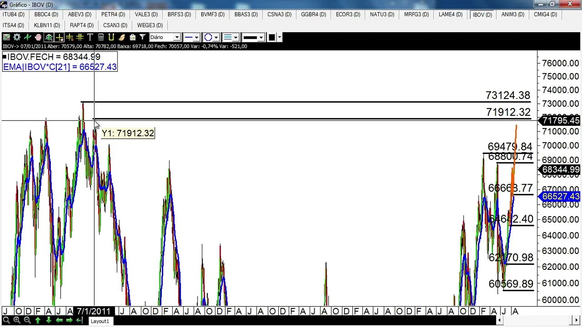Viewport: 582px width, 327px height.
Task: Click horizontal scrollbar right arrow
Action: click(577, 321)
